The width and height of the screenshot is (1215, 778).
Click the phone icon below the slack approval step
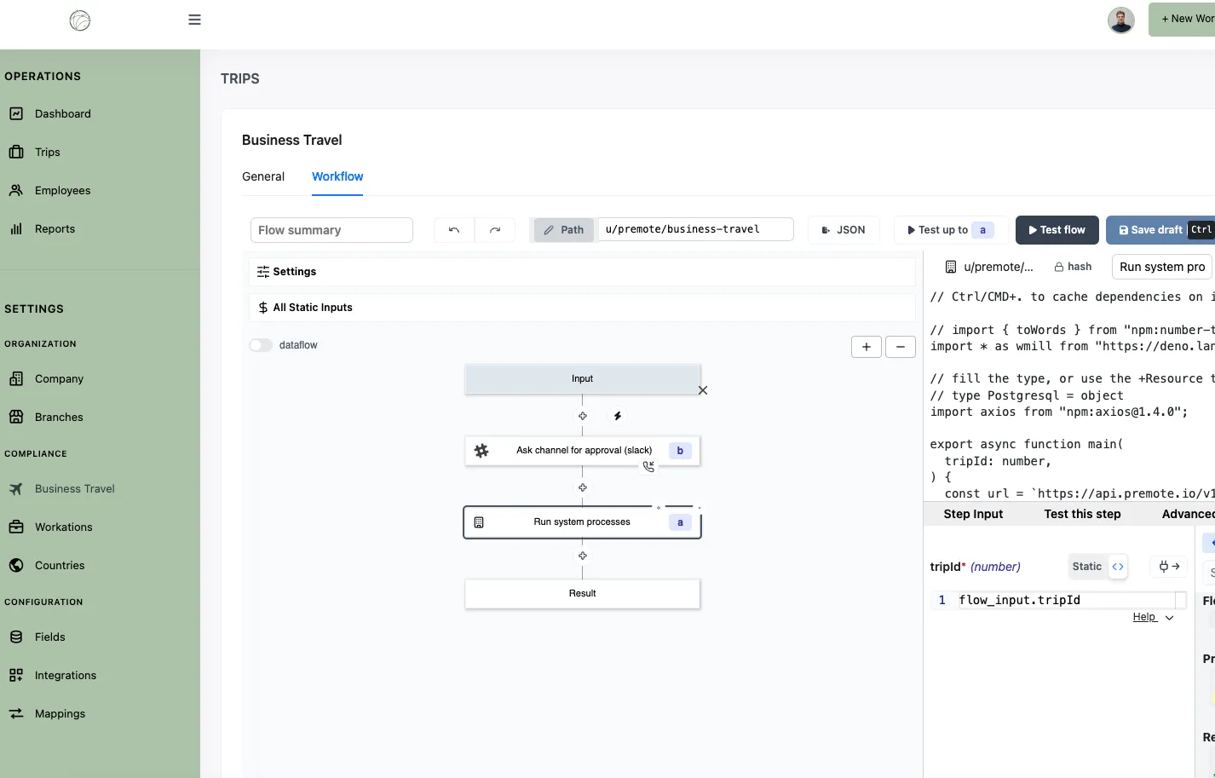click(x=648, y=467)
